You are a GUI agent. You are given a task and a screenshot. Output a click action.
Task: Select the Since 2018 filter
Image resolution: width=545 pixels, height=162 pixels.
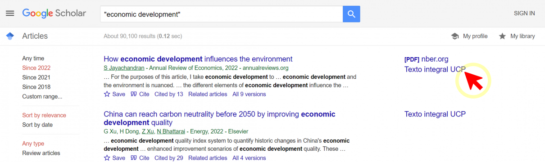(36, 87)
